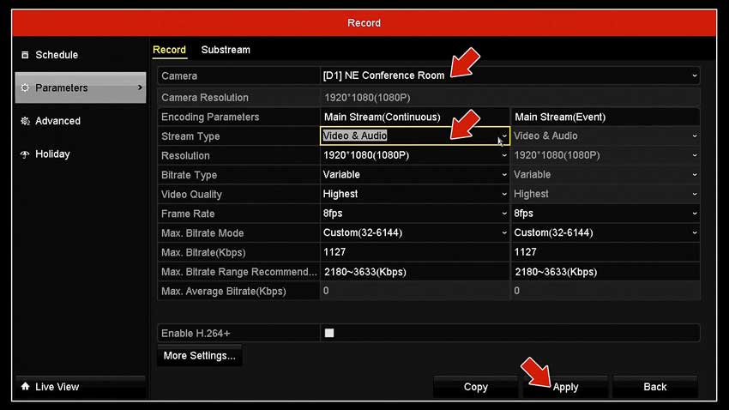Enable the H.264+ checkbox
The image size is (729, 410).
pos(329,333)
